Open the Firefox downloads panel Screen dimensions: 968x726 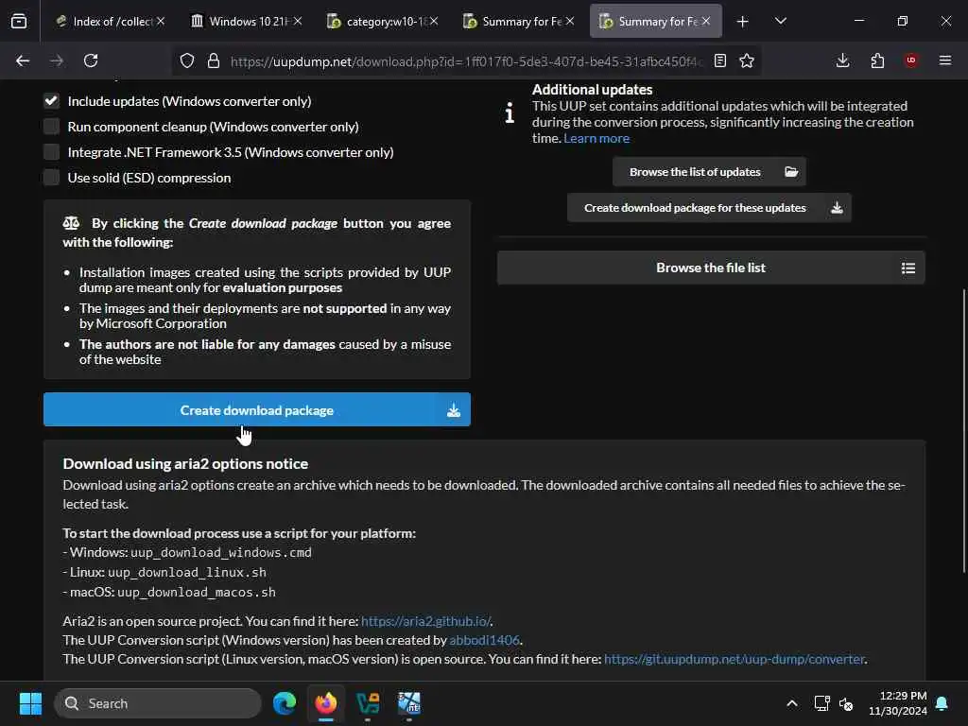click(x=842, y=60)
